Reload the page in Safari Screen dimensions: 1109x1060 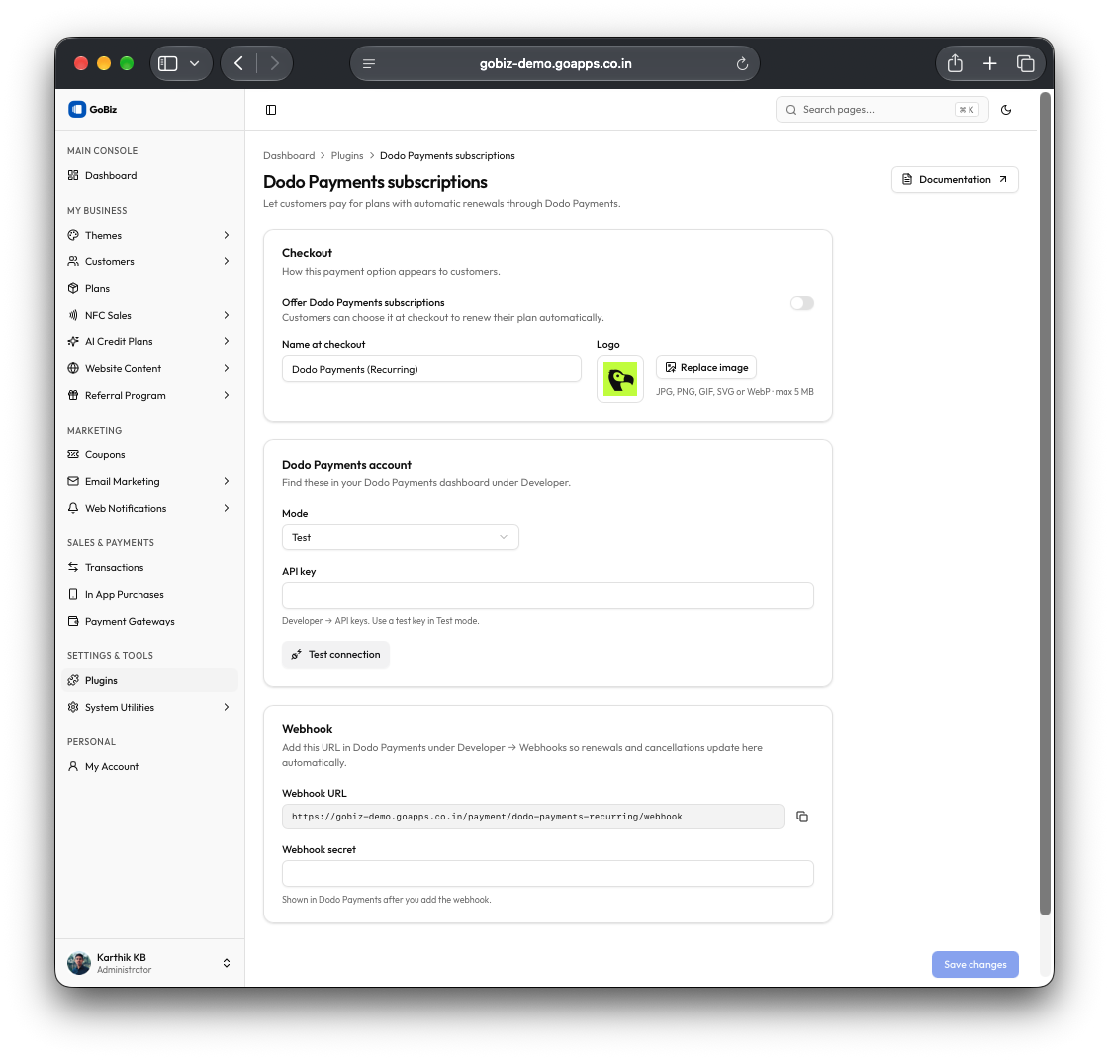tap(742, 63)
